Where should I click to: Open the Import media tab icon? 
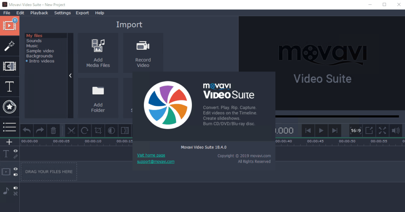(9, 26)
